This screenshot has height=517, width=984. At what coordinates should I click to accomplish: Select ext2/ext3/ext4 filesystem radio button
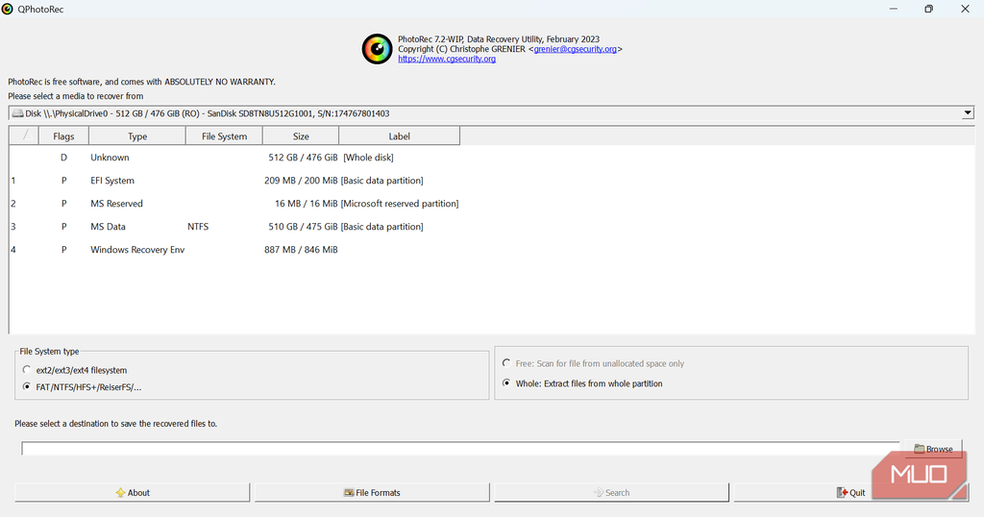(x=26, y=370)
